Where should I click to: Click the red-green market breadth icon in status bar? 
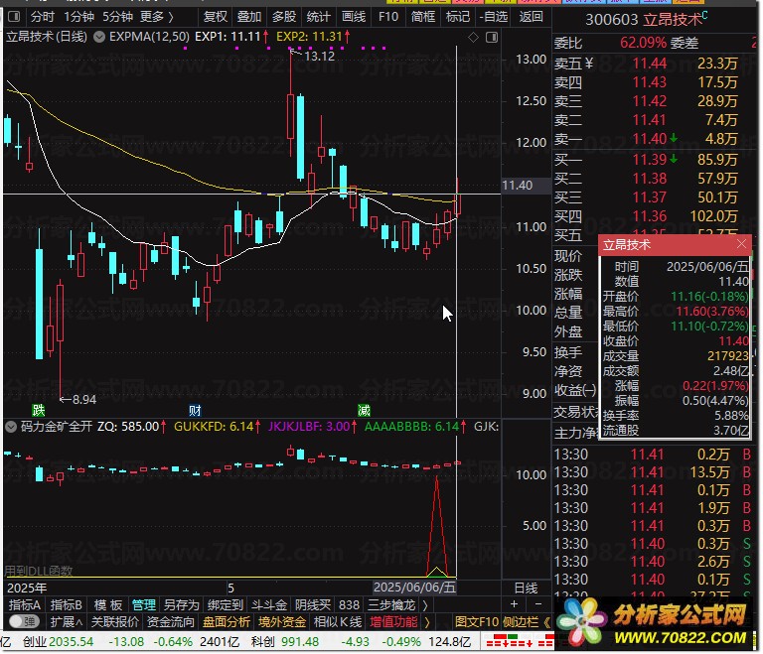[520, 641]
